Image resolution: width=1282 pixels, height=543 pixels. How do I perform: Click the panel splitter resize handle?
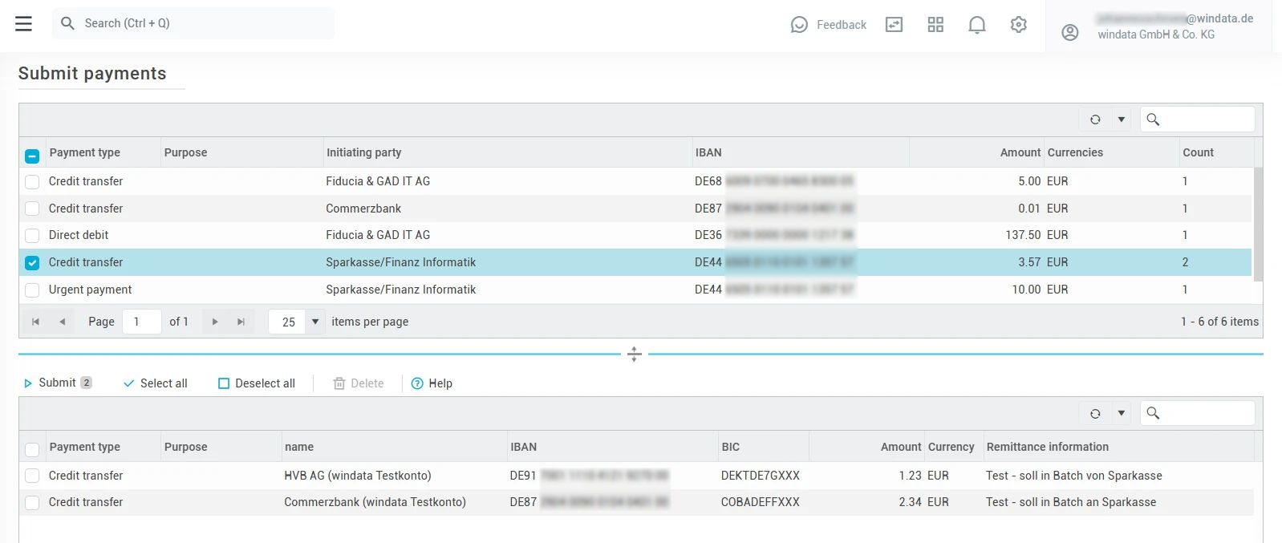pos(634,354)
